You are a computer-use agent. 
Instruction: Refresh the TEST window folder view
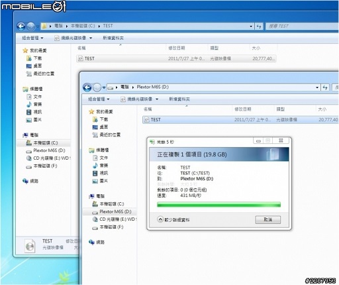[x=259, y=27]
